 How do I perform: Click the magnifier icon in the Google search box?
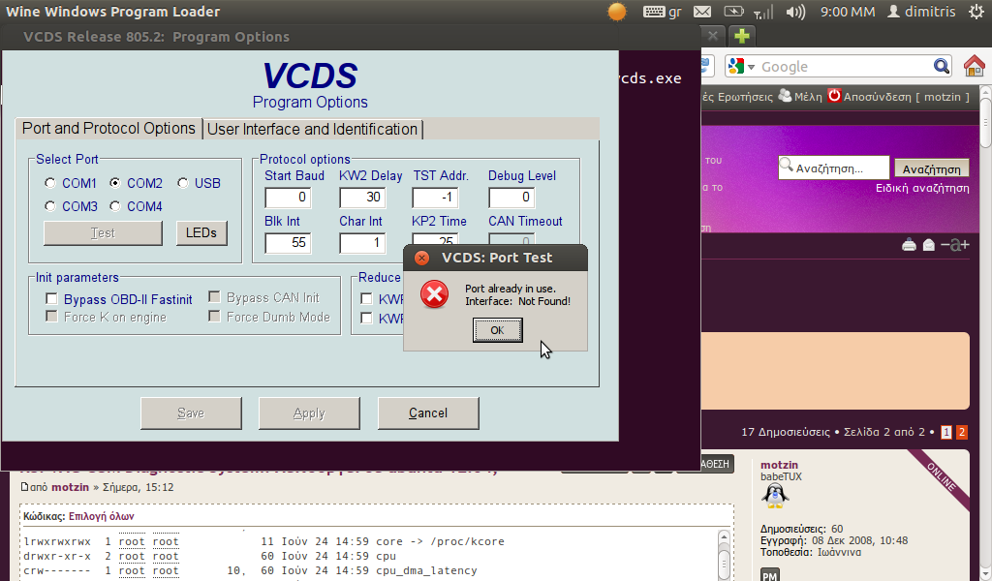tap(941, 66)
